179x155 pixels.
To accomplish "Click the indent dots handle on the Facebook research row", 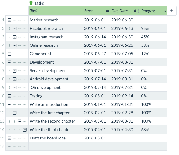I will click(10, 29).
